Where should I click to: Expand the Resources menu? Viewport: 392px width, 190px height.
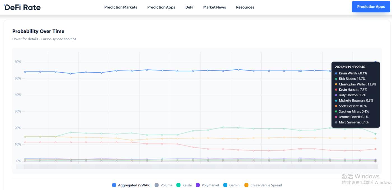(x=245, y=7)
